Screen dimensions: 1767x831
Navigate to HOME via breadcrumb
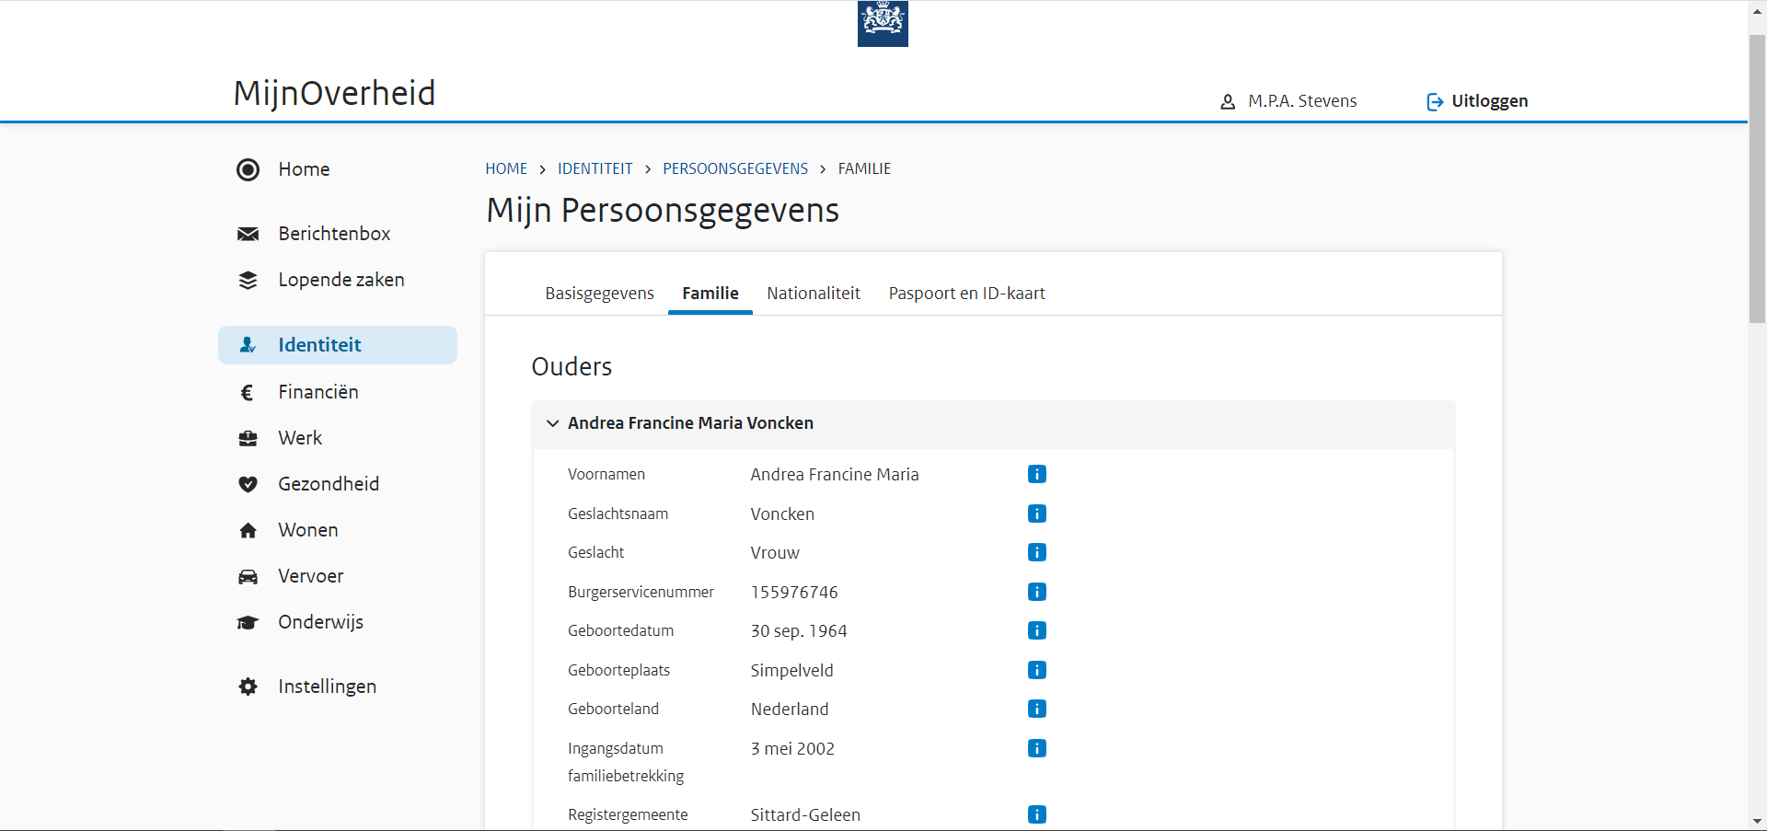point(506,169)
